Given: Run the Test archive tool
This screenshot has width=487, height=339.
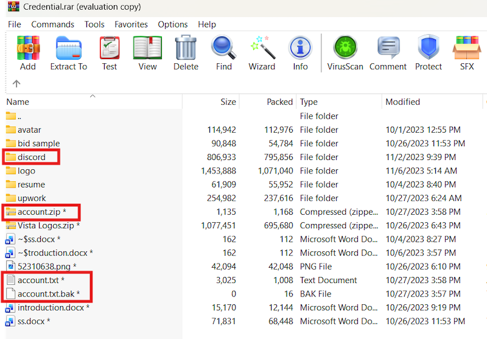Looking at the screenshot, I should [x=110, y=48].
